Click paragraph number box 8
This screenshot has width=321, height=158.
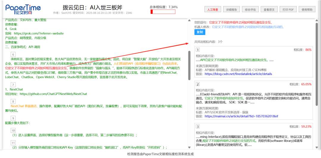13,101
